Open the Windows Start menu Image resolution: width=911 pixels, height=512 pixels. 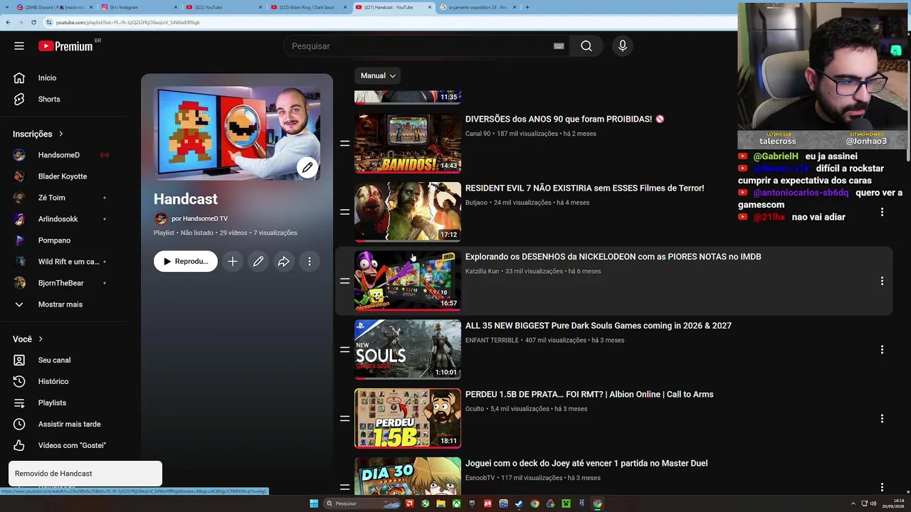314,503
